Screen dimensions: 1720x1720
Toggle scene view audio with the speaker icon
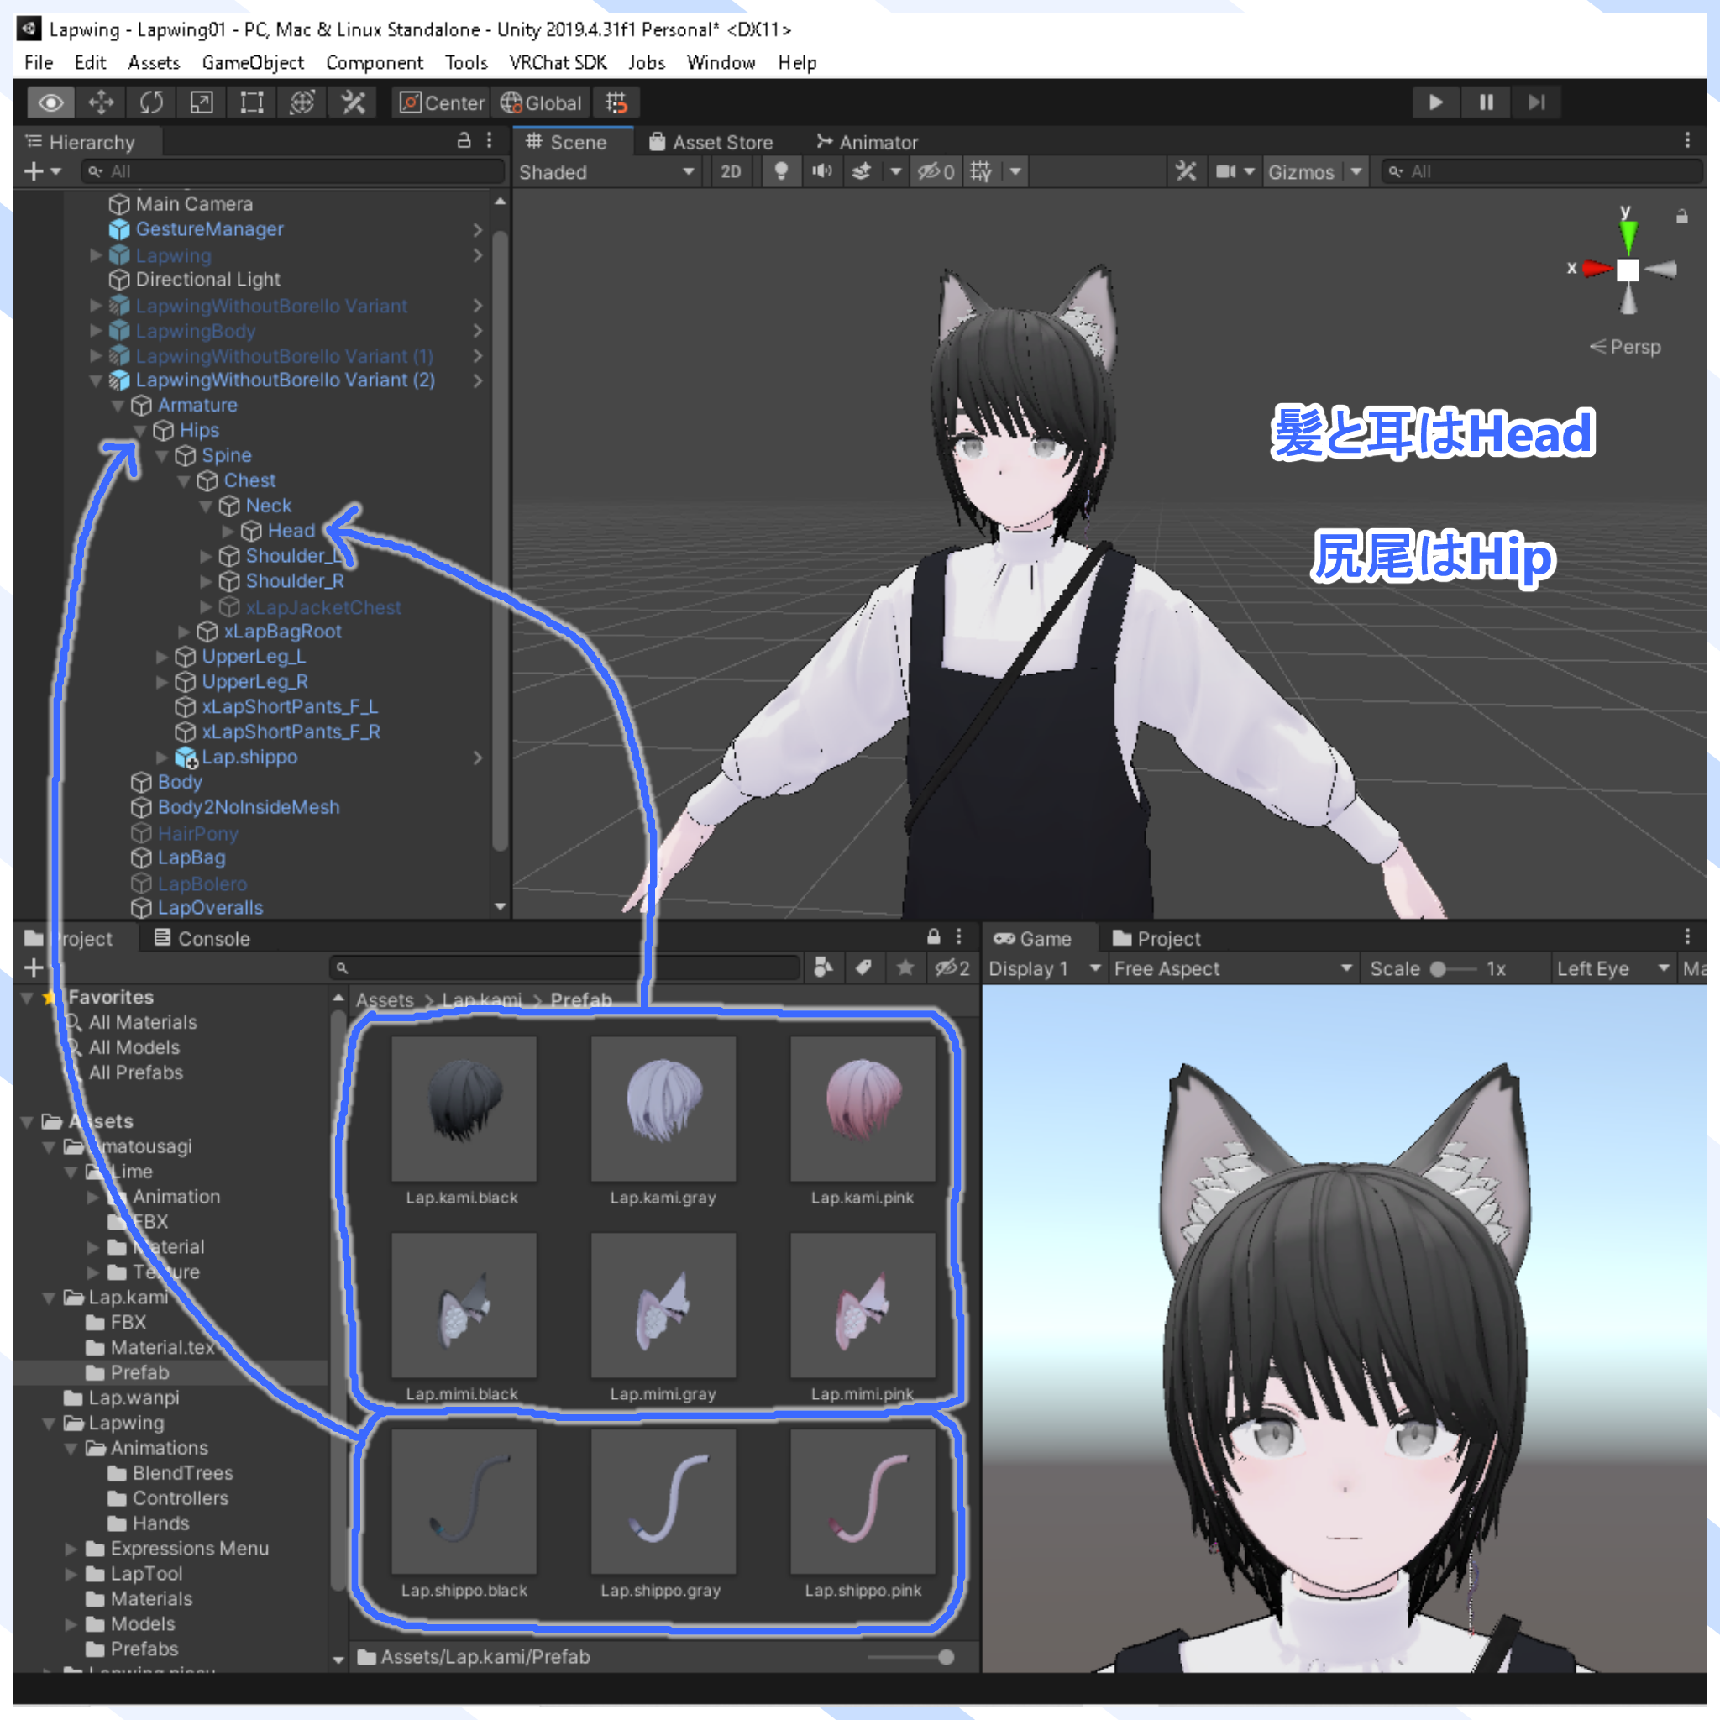coord(821,172)
